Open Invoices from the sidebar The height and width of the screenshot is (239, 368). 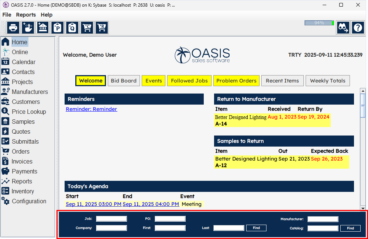coord(23,161)
